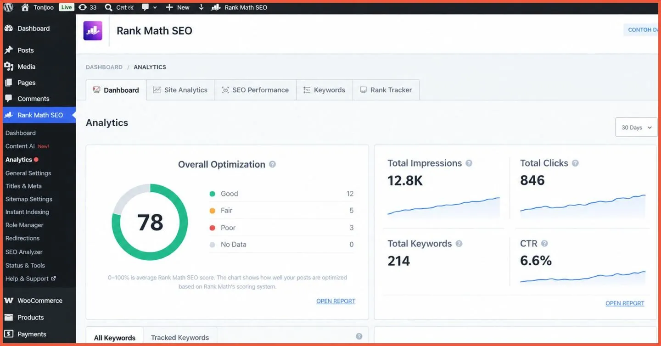Open the comments bubble in admin bar
The image size is (661, 346).
click(146, 7)
